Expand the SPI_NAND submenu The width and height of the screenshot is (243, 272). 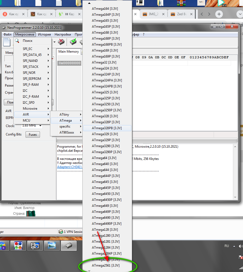click(x=48, y=61)
